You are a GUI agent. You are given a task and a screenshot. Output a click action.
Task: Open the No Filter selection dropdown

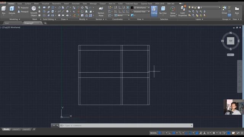[x=163, y=11]
